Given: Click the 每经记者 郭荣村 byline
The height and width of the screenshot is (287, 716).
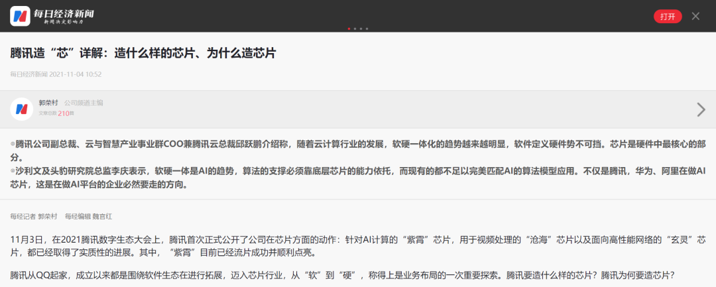Looking at the screenshot, I should pos(33,217).
